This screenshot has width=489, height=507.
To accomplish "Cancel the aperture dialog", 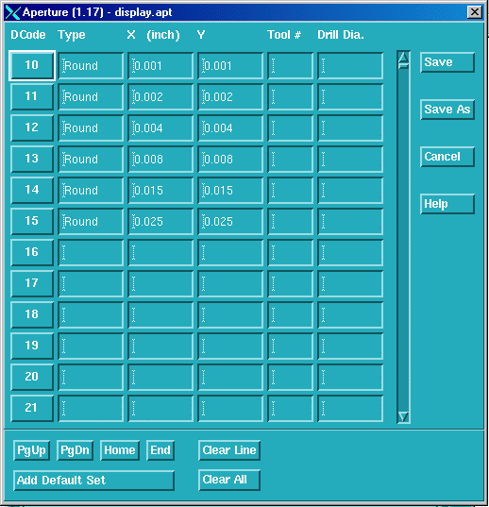I will [x=447, y=157].
